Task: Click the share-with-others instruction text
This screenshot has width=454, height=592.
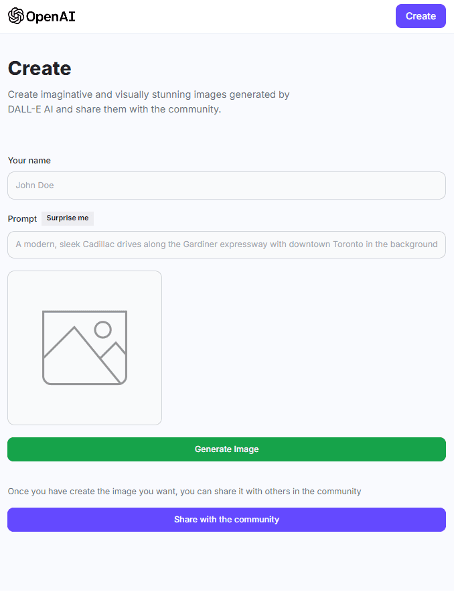Action: 185,491
